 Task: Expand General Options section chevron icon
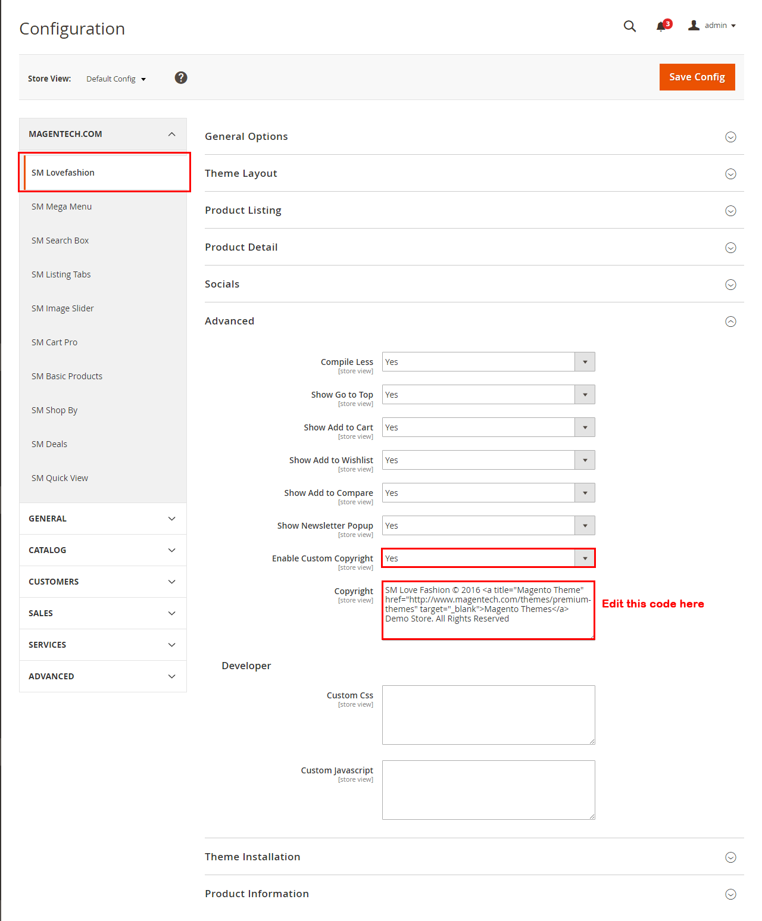click(x=731, y=137)
